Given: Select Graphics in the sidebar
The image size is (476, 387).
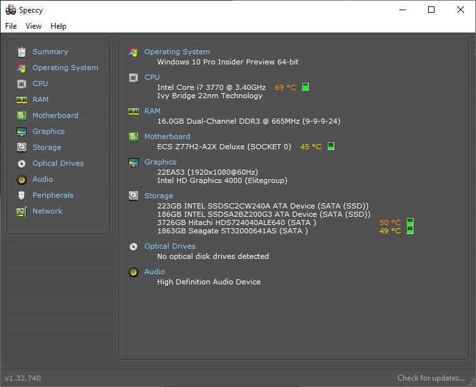Looking at the screenshot, I should coord(49,131).
